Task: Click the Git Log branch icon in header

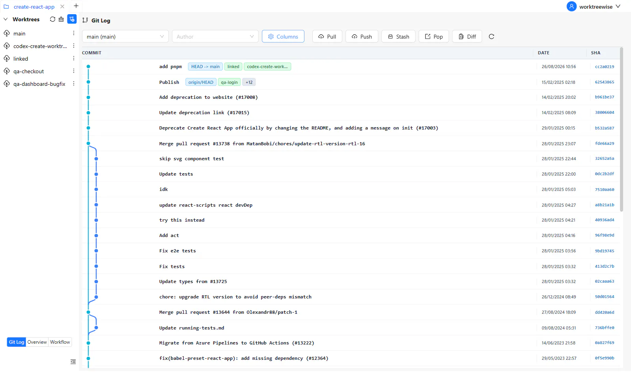Action: tap(85, 20)
